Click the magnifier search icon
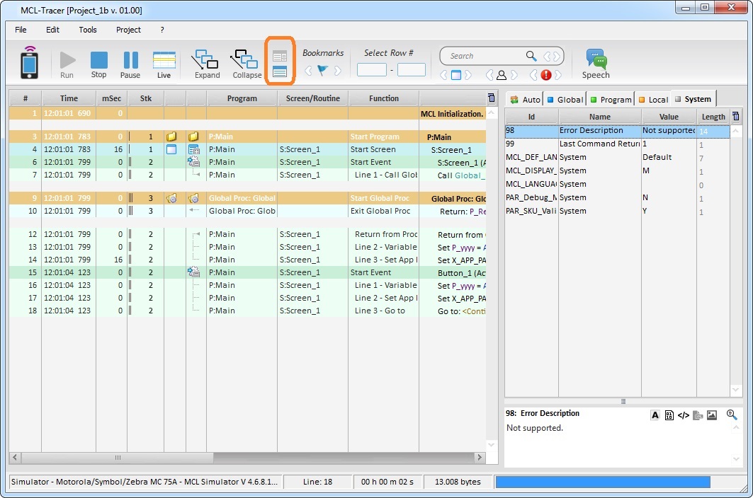The image size is (753, 498). tap(531, 56)
